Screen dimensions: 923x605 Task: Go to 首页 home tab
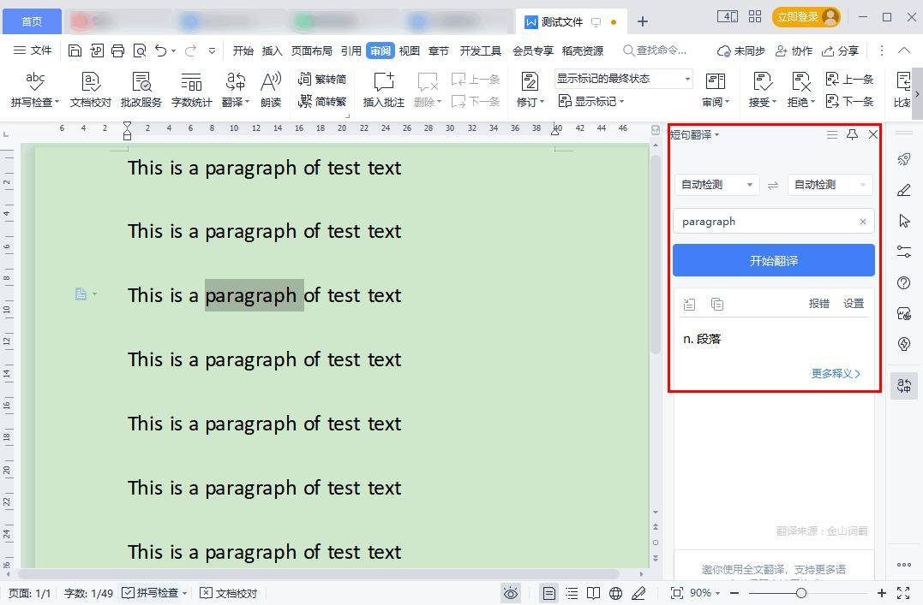coord(32,21)
